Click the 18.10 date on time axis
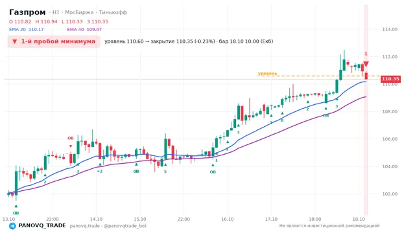The image size is (415, 233). point(359,219)
